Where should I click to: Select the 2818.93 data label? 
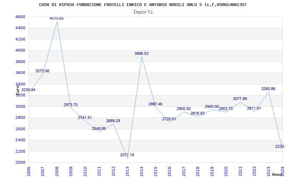(198, 113)
